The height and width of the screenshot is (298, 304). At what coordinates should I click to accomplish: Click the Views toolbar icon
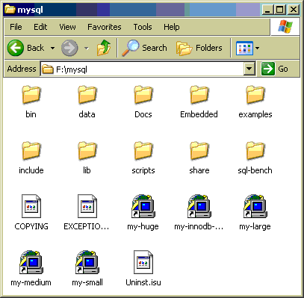[244, 48]
